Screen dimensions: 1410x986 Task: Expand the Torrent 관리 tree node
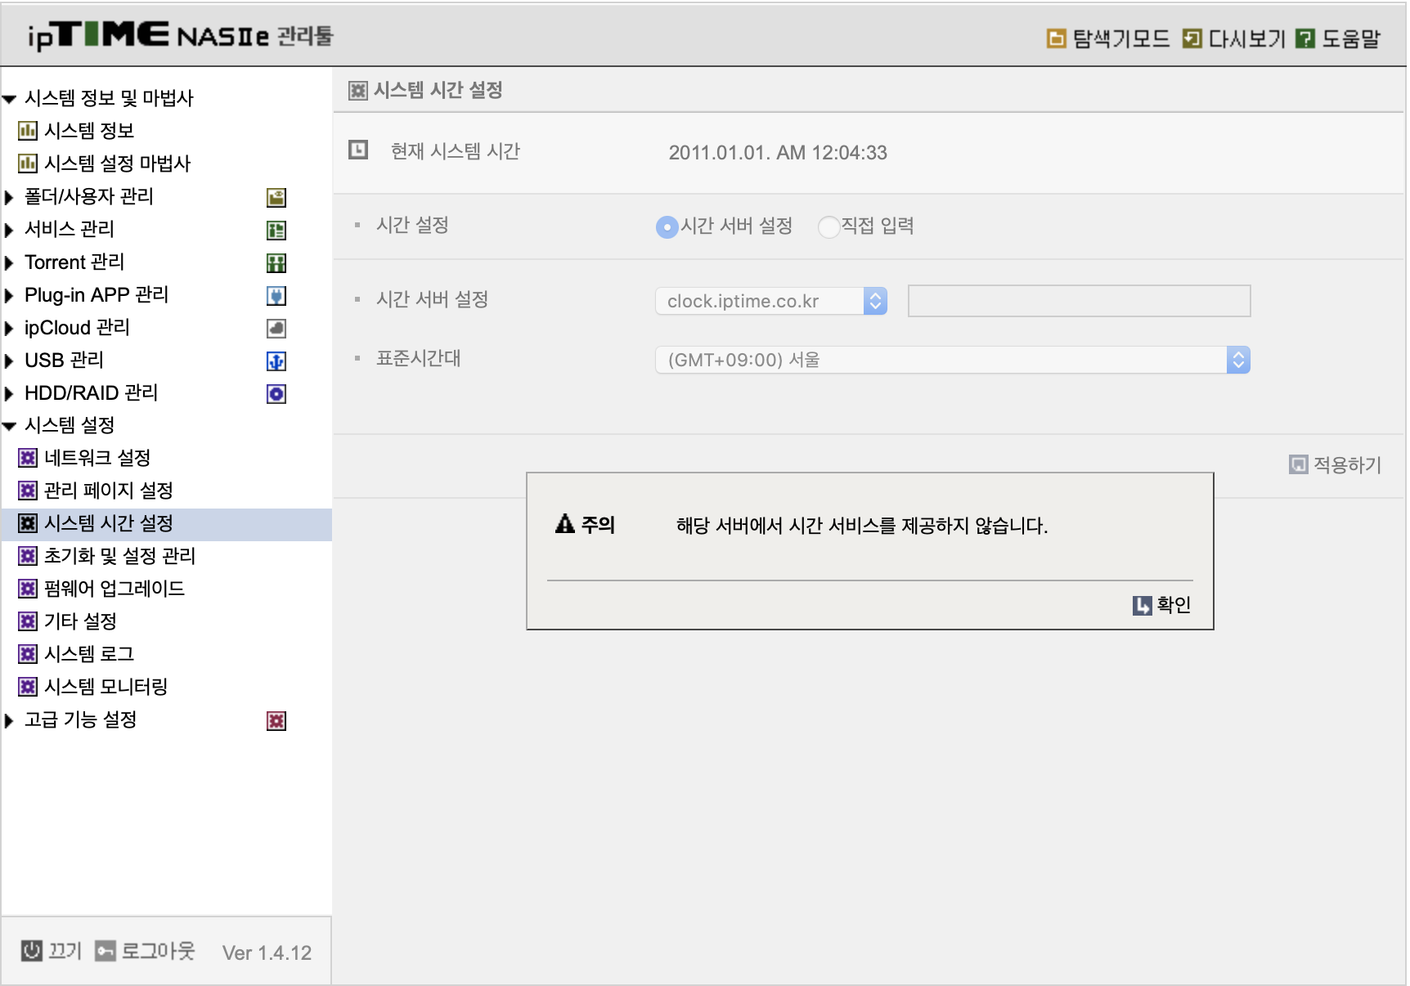pos(10,262)
